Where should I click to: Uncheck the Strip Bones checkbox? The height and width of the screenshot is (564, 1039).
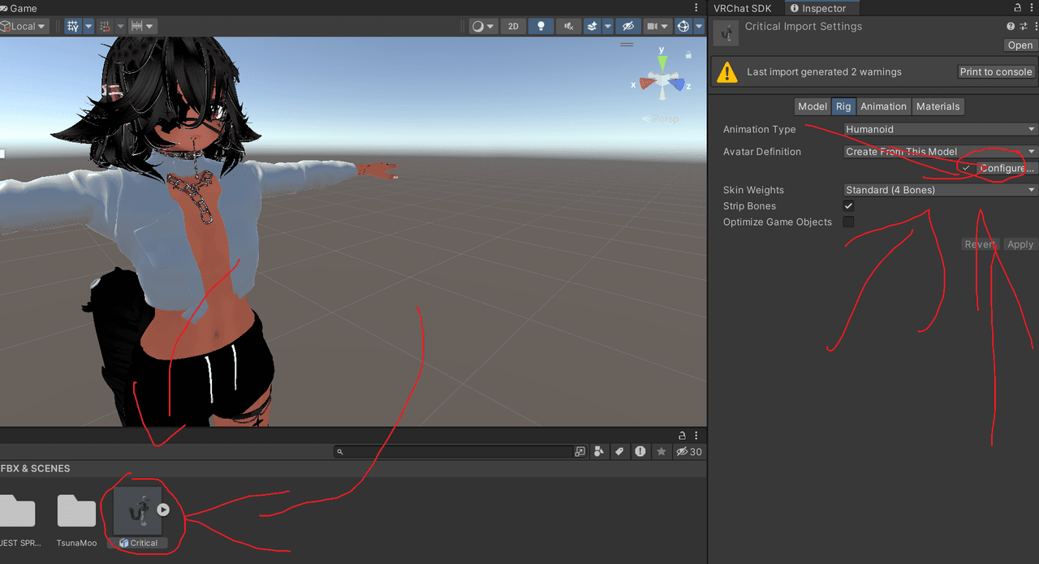pyautogui.click(x=849, y=206)
